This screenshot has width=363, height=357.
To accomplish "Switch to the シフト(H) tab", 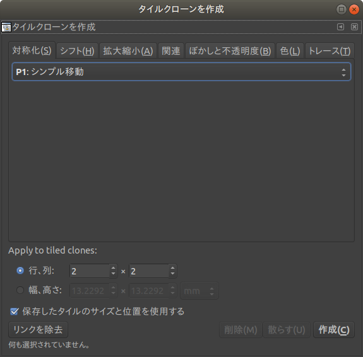I will click(77, 50).
